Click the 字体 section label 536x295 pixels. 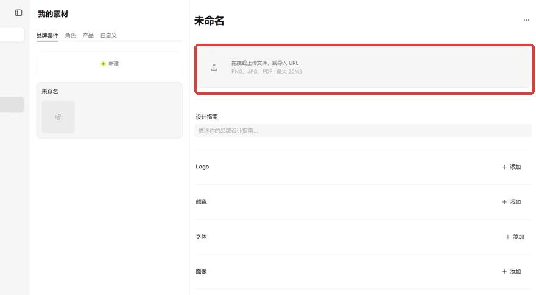pyautogui.click(x=202, y=236)
